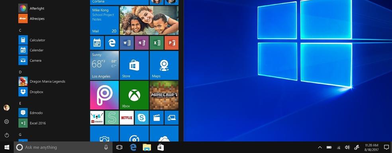Open Wi-Fi network flyout
Image resolution: width=392 pixels, height=153 pixels.
click(339, 147)
